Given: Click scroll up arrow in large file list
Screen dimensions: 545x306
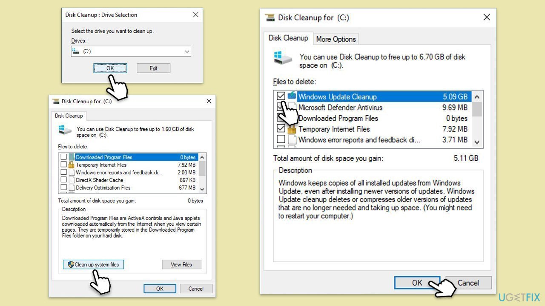Looking at the screenshot, I should (x=477, y=96).
